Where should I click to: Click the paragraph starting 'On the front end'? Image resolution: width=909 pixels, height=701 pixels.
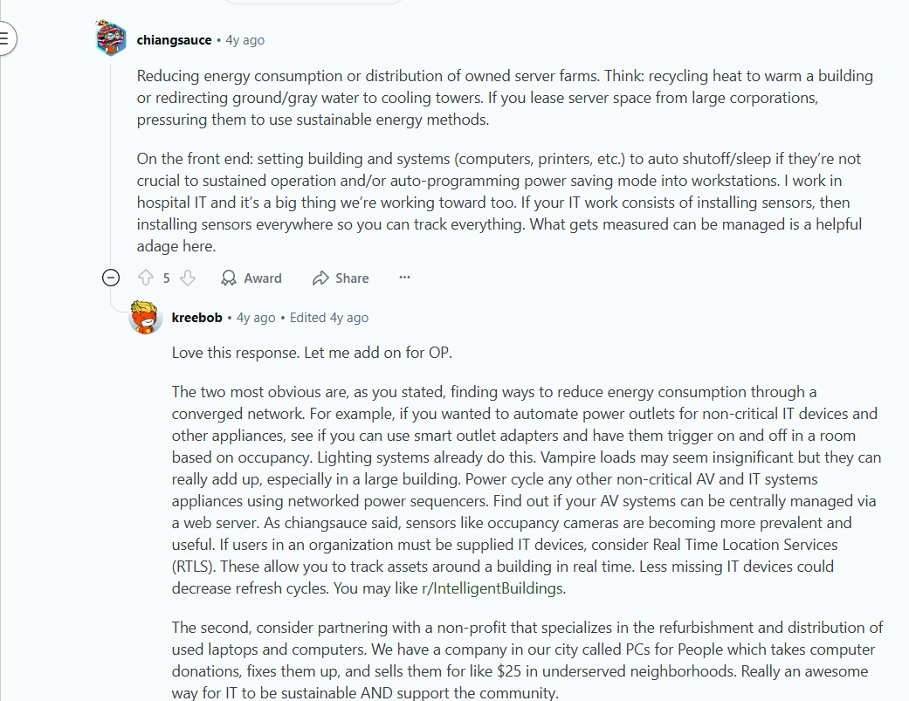click(x=499, y=203)
